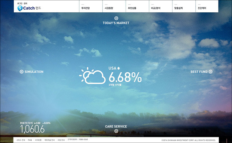Click the 로그인 link above the logo
The image size is (232, 143).
[20, 3]
